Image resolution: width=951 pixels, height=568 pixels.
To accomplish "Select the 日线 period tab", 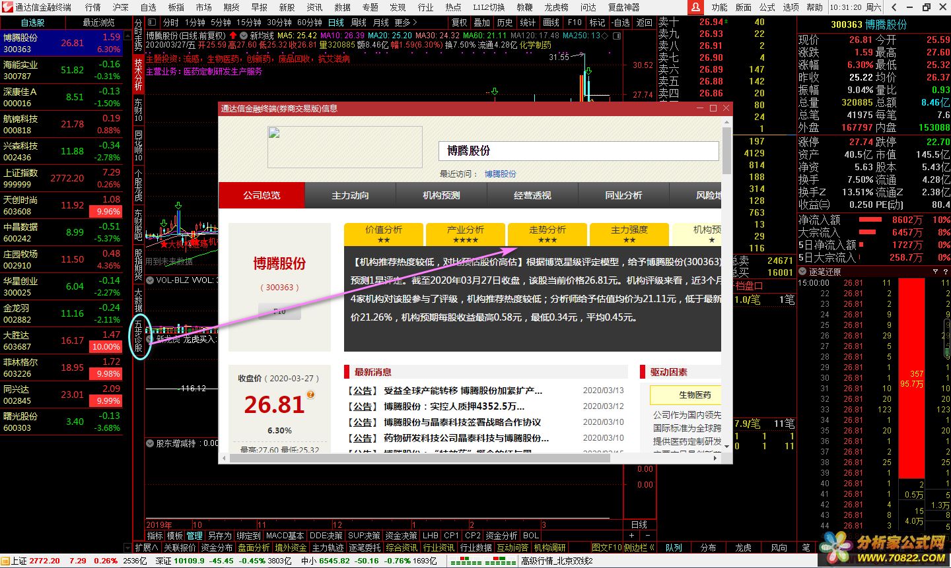I will (336, 22).
